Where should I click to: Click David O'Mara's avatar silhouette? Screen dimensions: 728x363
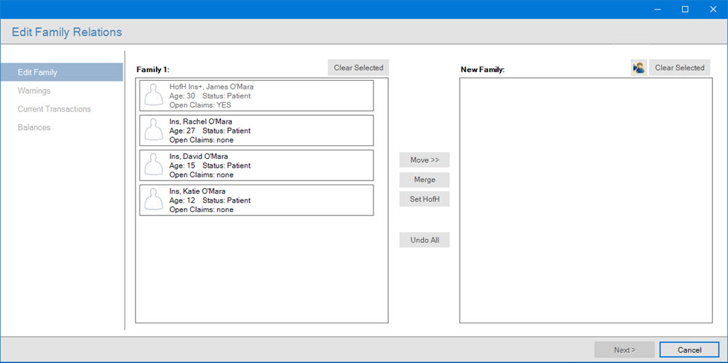tap(155, 166)
